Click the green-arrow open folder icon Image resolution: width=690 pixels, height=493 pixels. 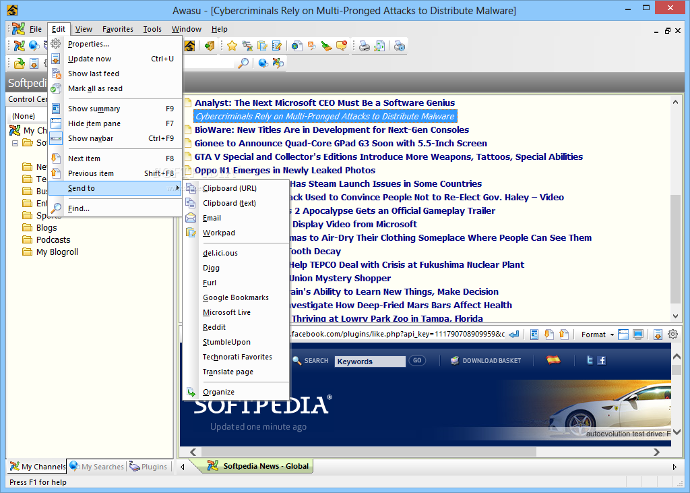coord(20,63)
